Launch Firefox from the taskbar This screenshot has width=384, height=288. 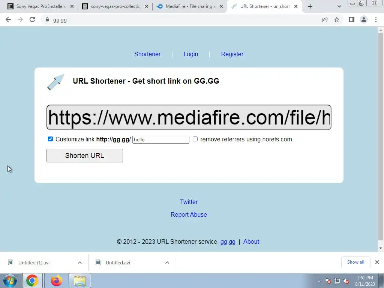(x=56, y=280)
